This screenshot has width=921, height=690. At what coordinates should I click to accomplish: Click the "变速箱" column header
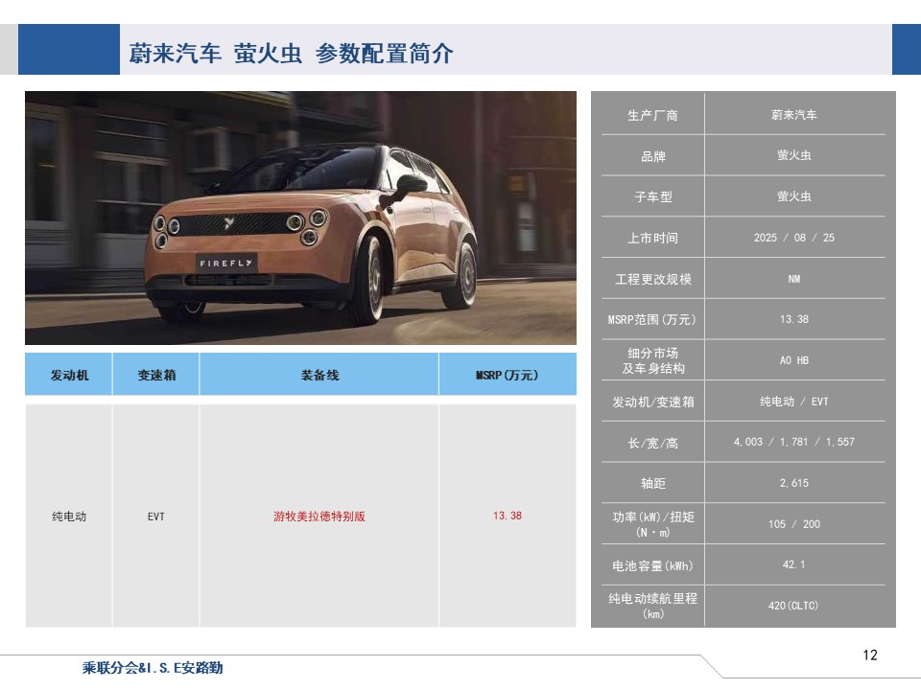pyautogui.click(x=156, y=375)
